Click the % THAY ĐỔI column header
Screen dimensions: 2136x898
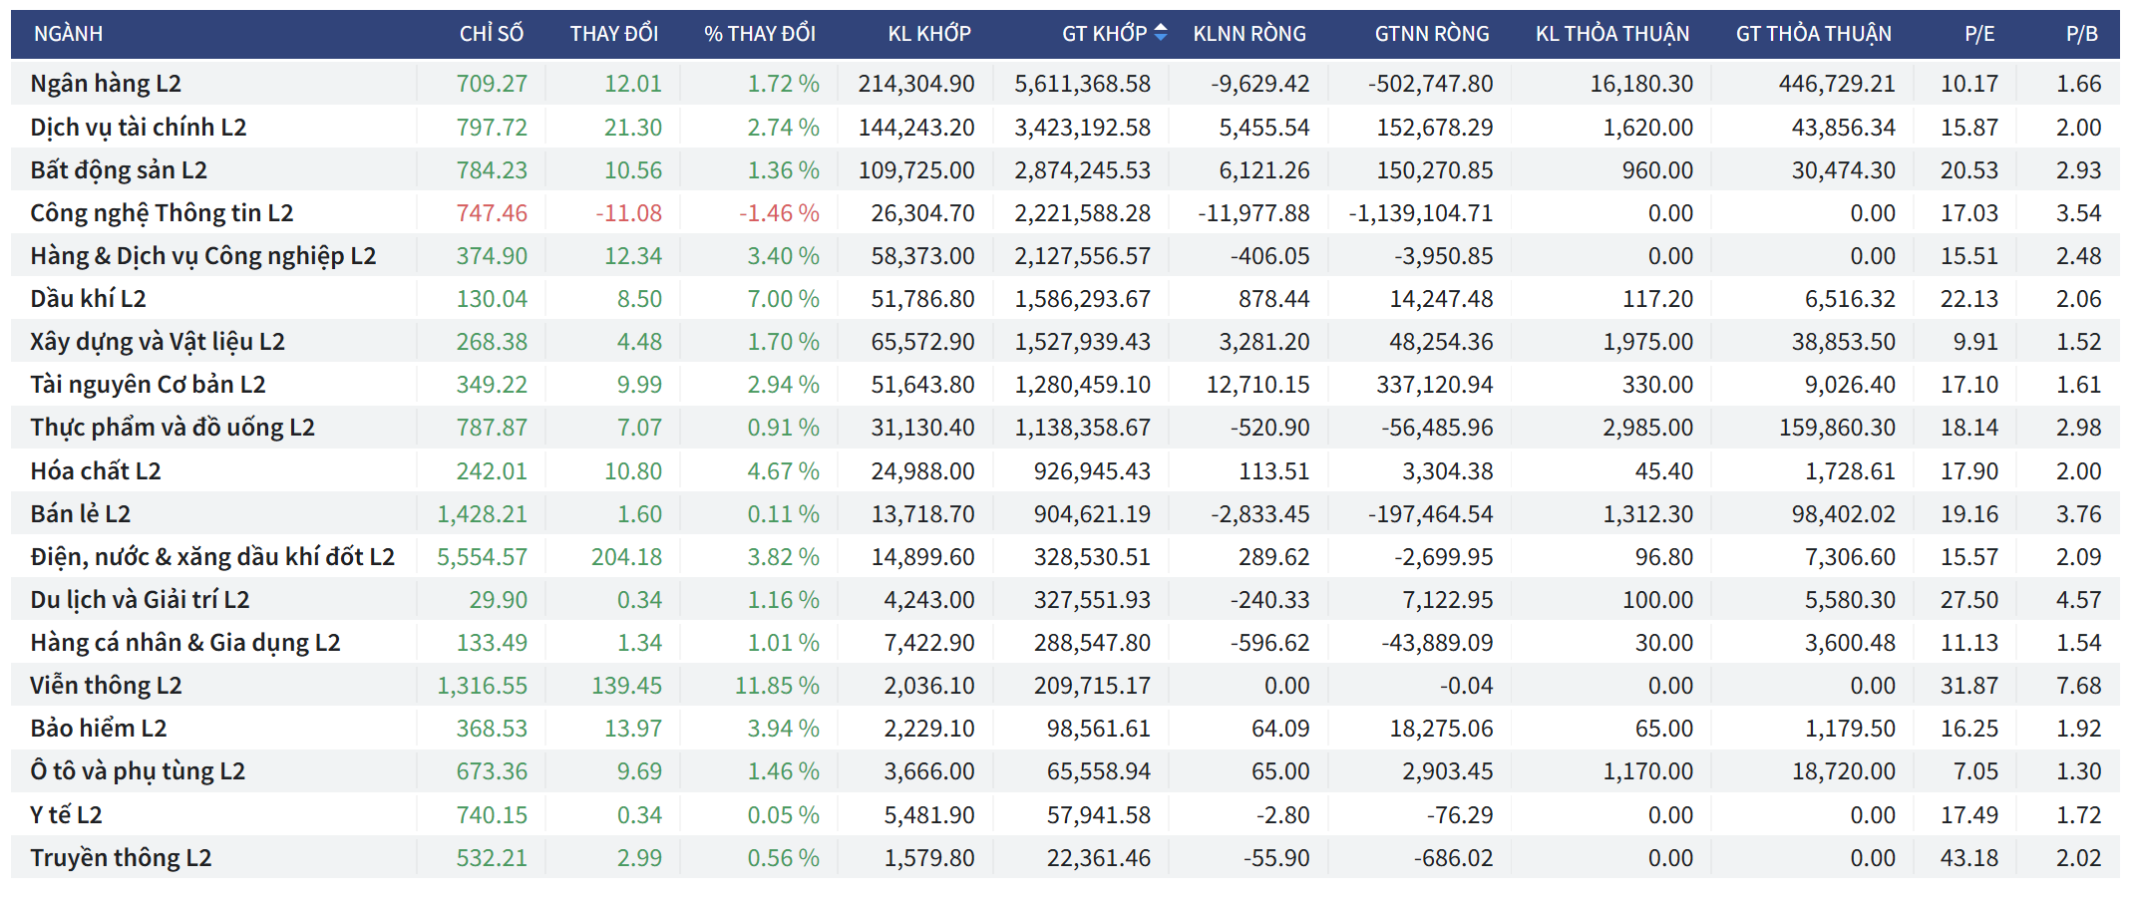pyautogui.click(x=759, y=34)
